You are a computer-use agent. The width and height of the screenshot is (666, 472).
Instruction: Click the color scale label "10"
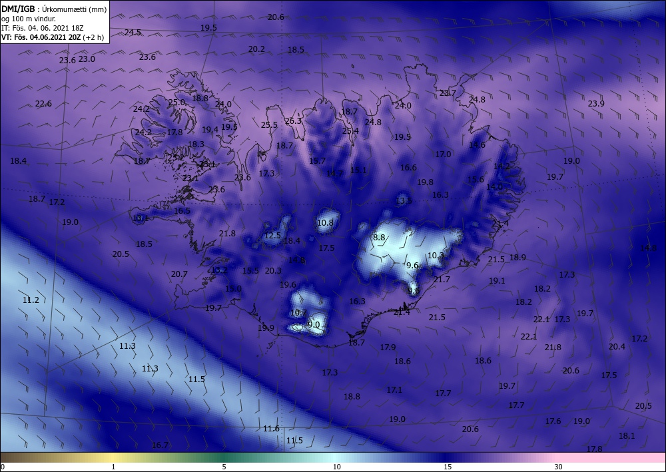pos(337,467)
